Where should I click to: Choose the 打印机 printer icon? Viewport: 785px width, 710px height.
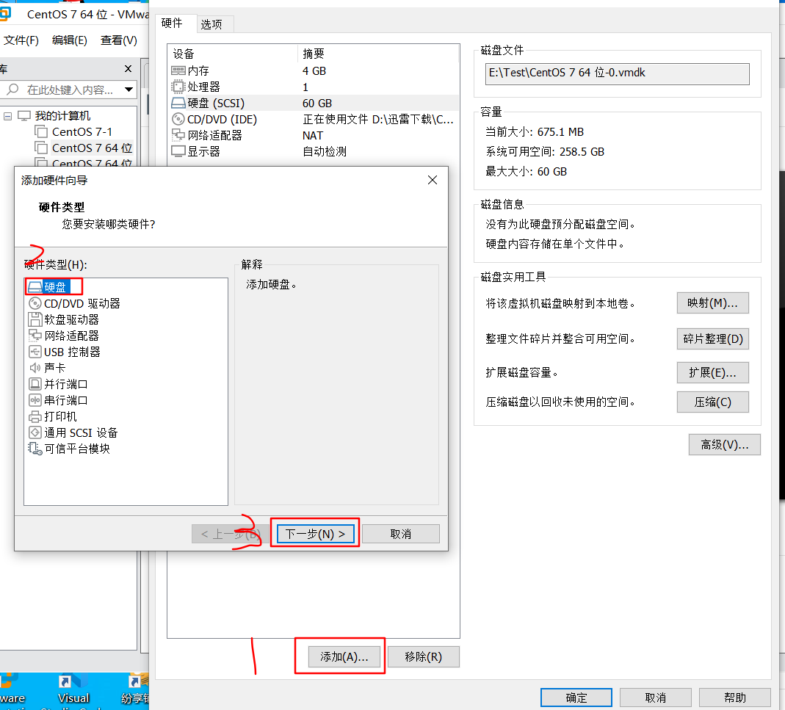(35, 416)
